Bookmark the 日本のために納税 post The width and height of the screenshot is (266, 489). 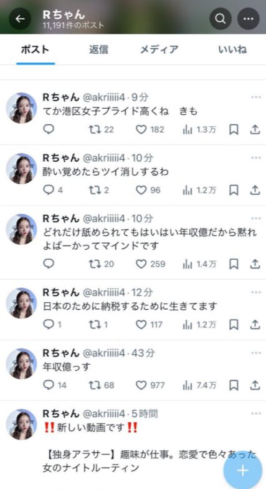tap(234, 325)
